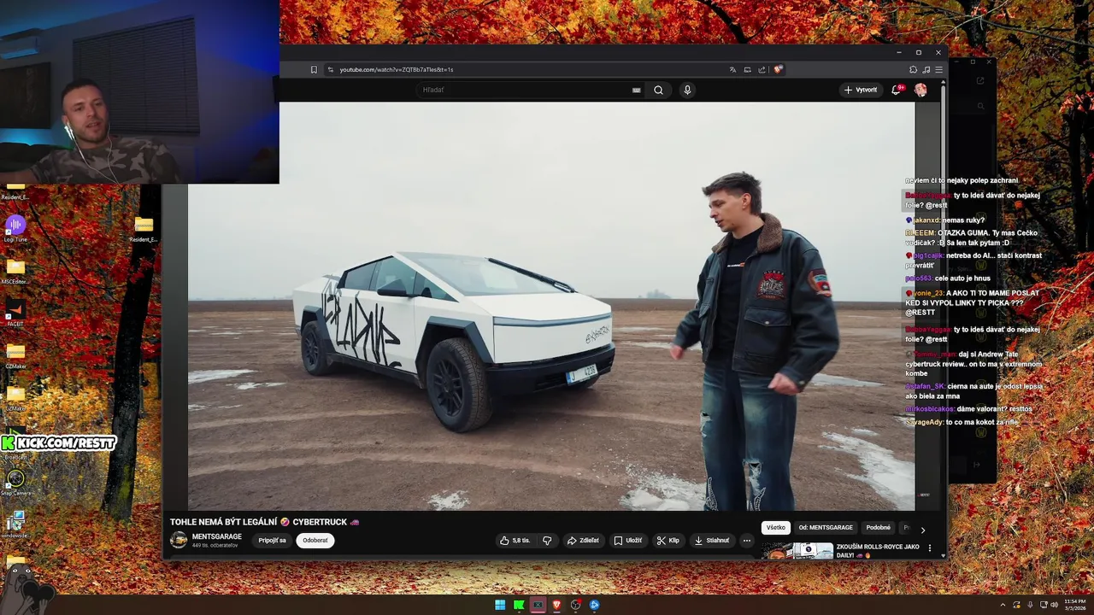Open the YouTube account avatar menu

(920, 90)
